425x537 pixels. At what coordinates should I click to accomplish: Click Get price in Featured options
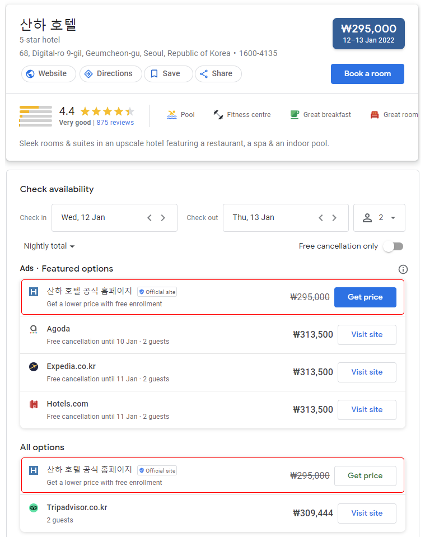click(x=365, y=297)
